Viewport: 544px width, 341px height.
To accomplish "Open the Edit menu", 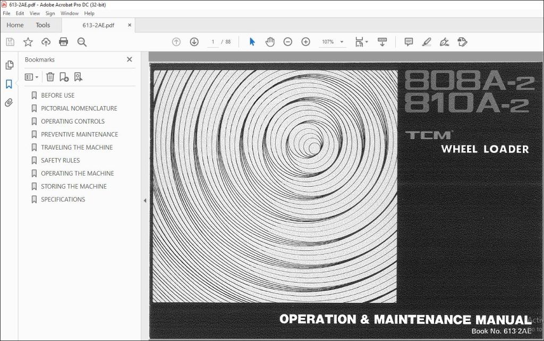I will [x=20, y=13].
